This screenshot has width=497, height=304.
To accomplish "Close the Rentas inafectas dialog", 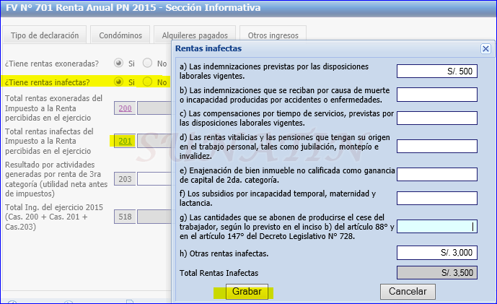I will (485, 49).
